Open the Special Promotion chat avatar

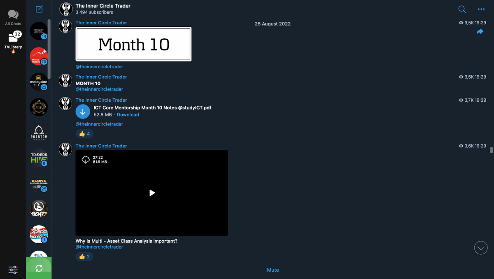pos(39,234)
